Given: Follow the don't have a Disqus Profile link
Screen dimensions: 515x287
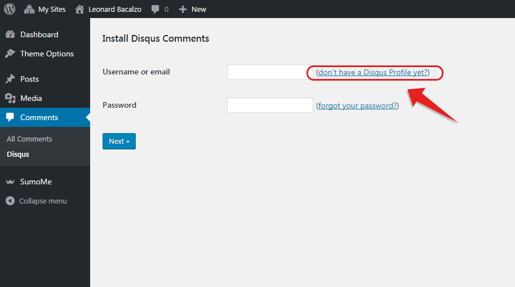Looking at the screenshot, I should coord(373,72).
